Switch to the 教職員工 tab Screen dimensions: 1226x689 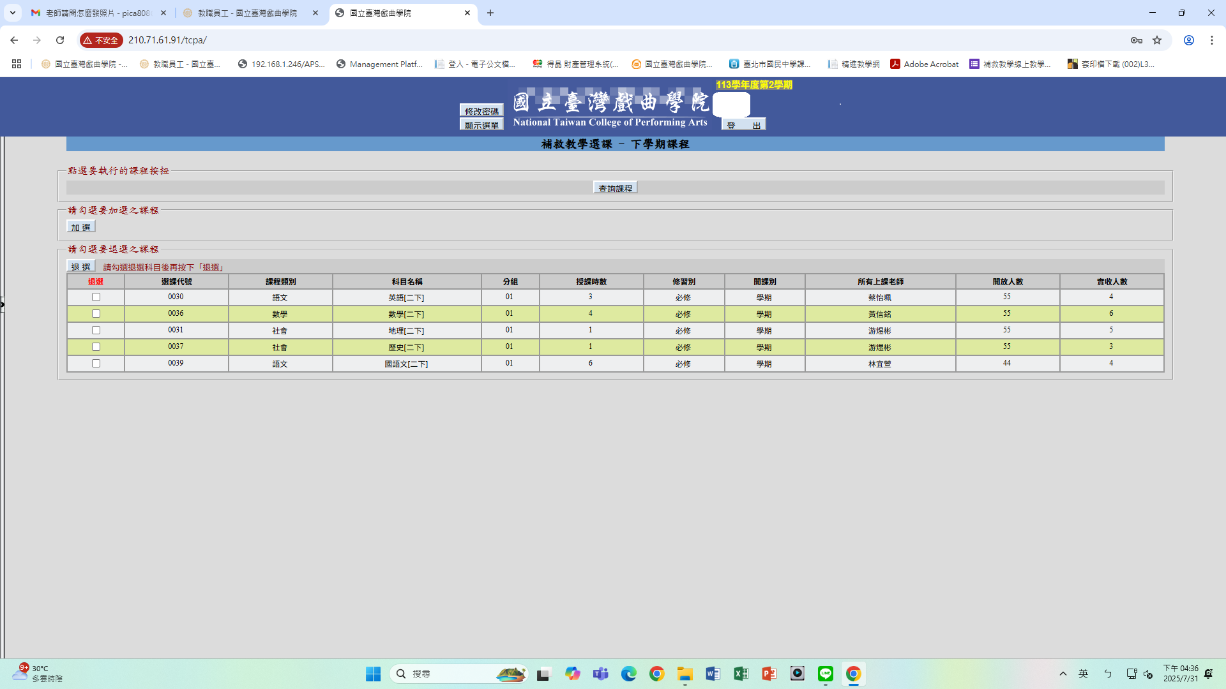click(248, 13)
